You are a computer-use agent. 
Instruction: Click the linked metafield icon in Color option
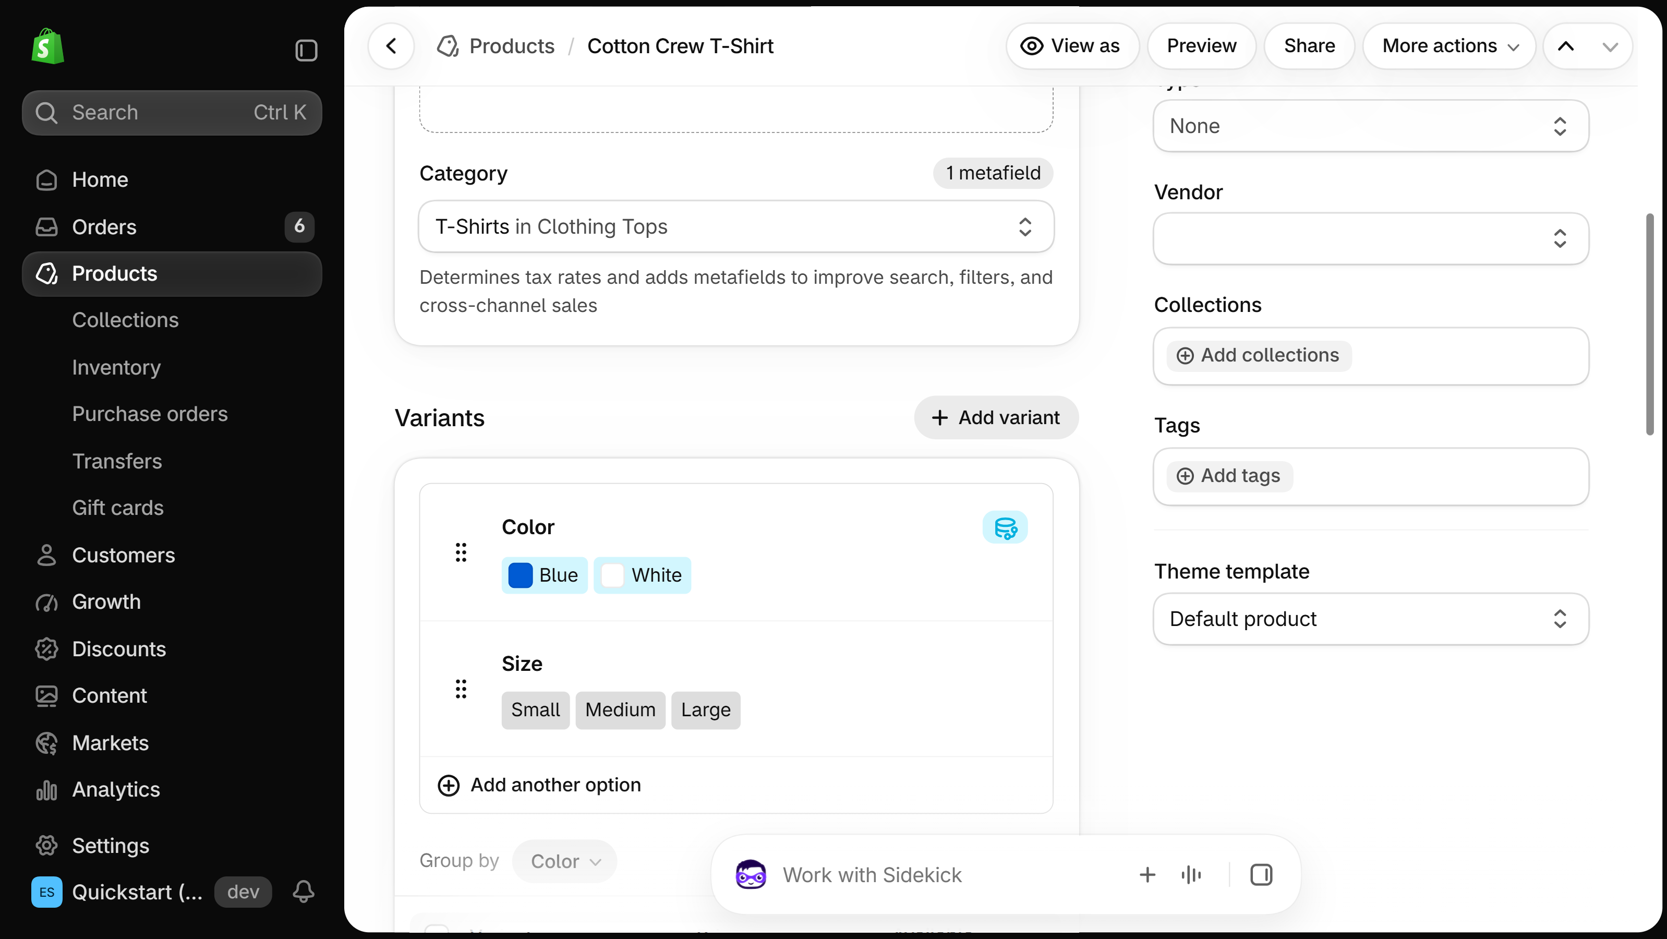tap(1005, 527)
